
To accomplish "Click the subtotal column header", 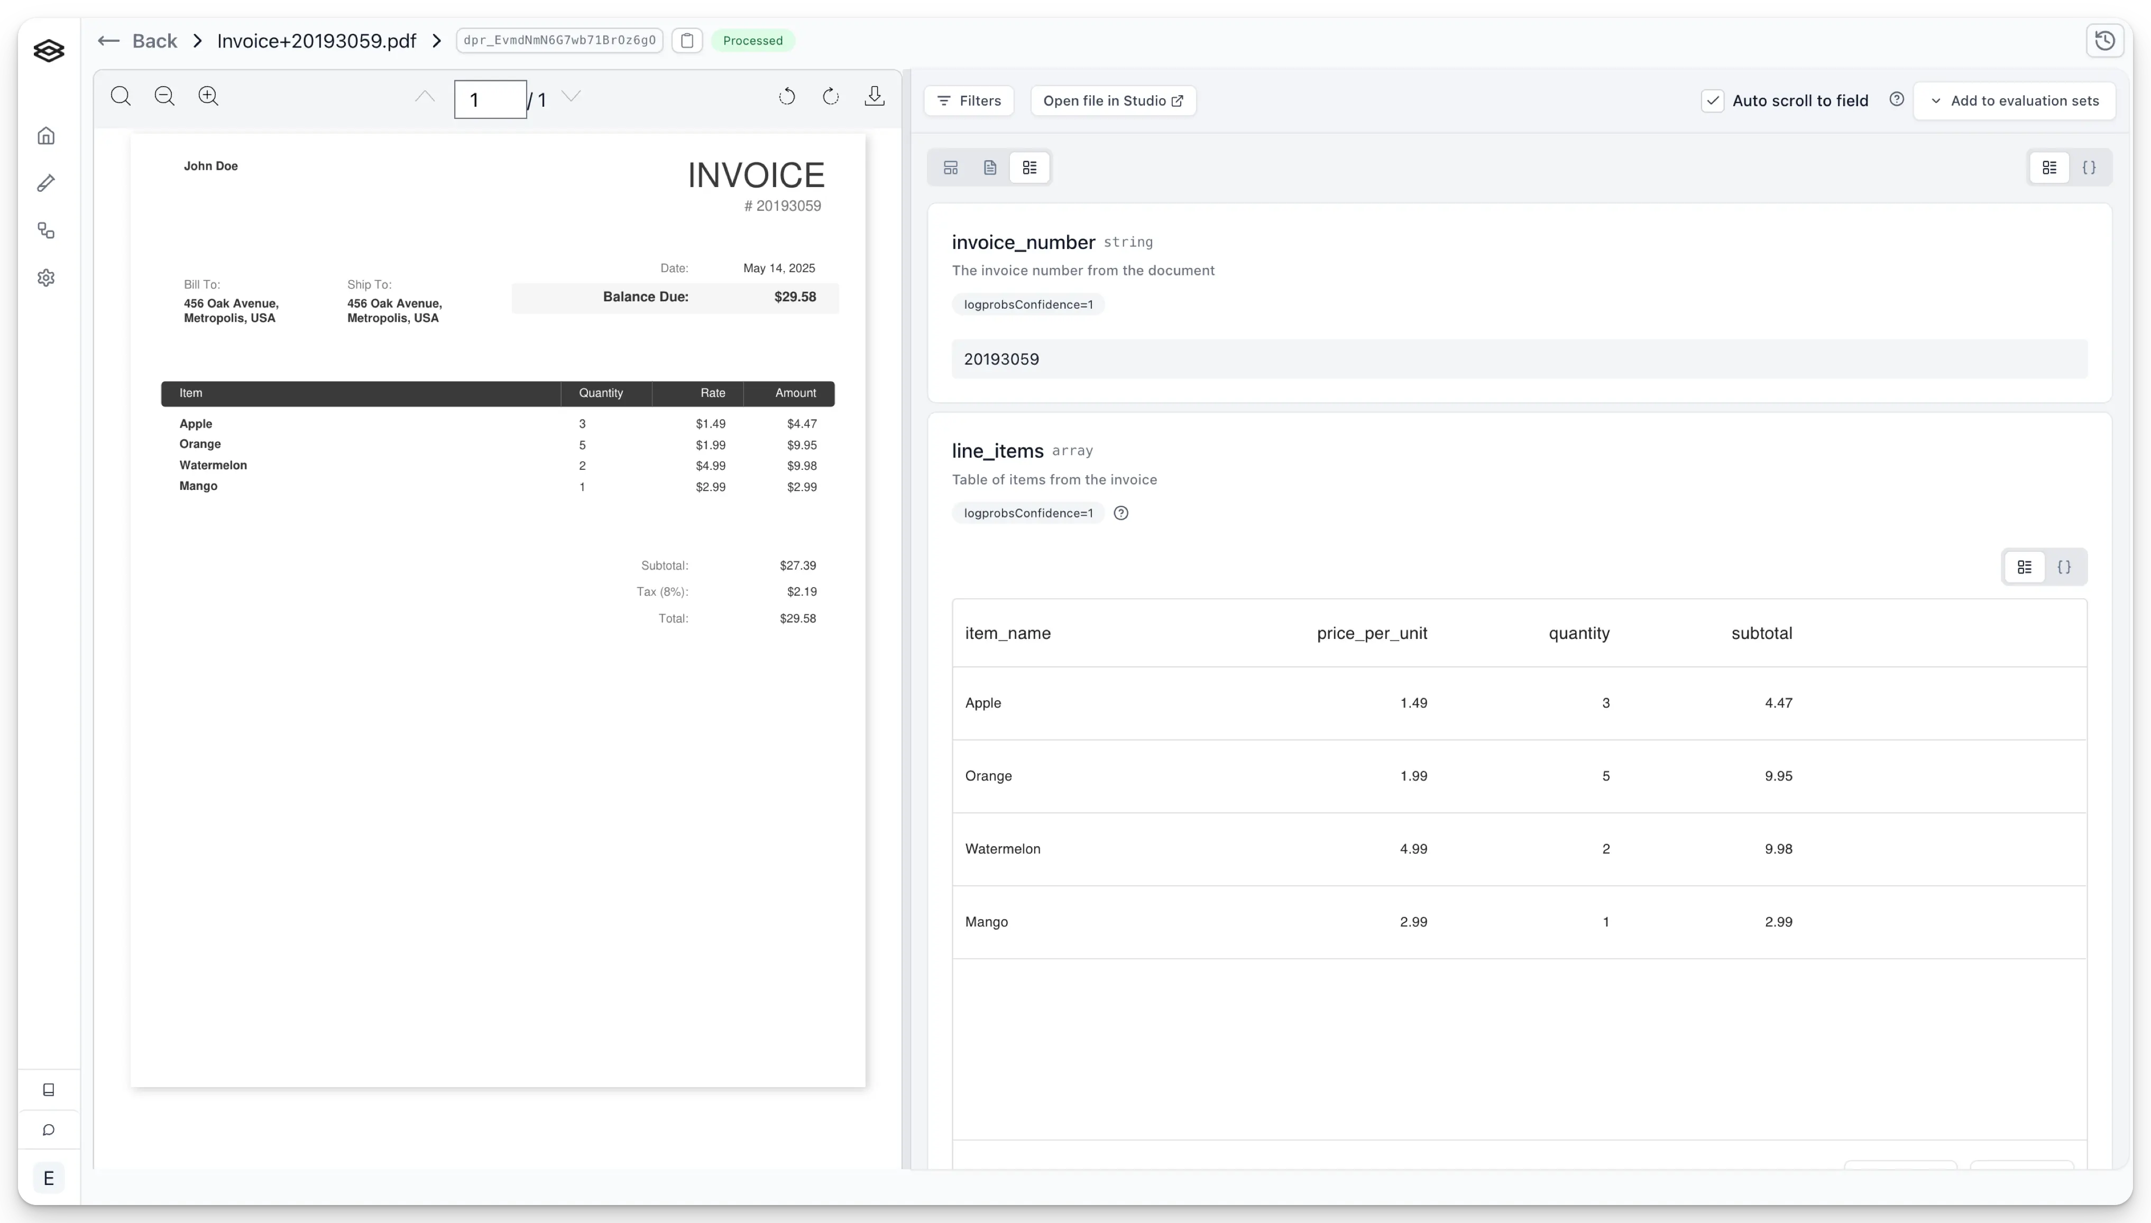I will pyautogui.click(x=1761, y=633).
